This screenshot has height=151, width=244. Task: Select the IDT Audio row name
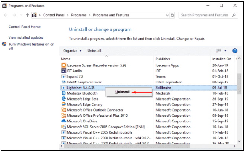pos(74,71)
